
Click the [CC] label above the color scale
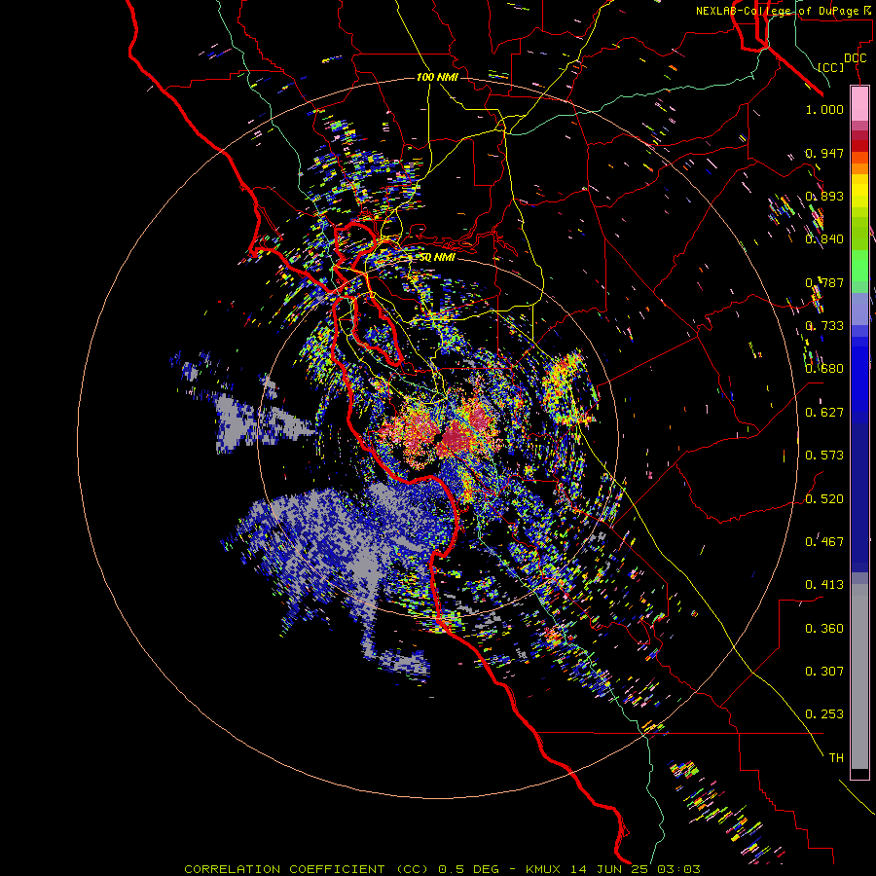click(831, 67)
